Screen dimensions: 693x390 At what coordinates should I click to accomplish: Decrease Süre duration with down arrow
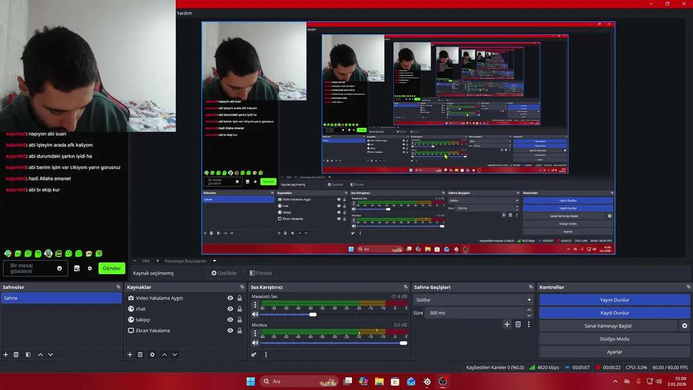[x=529, y=315]
